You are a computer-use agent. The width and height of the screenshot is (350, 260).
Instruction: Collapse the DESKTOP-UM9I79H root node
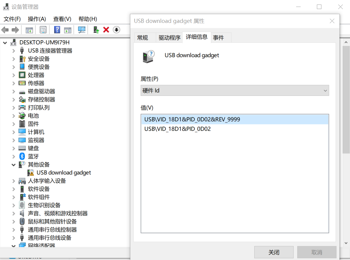pyautogui.click(x=5, y=42)
